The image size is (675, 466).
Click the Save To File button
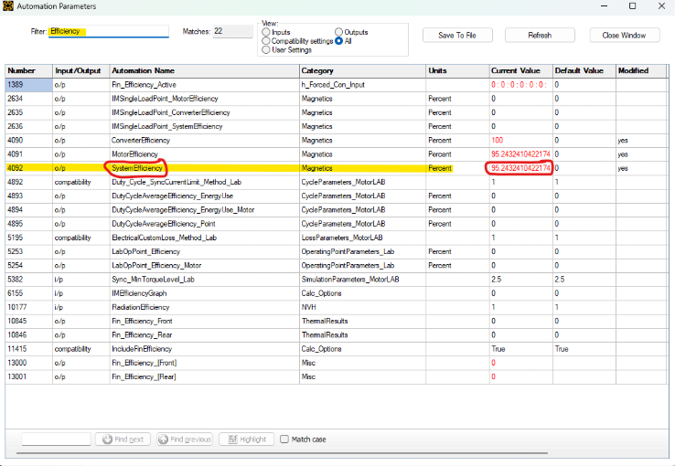click(456, 35)
